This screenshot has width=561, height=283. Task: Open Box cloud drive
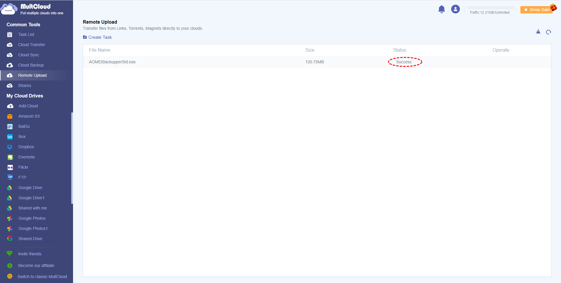(x=22, y=137)
